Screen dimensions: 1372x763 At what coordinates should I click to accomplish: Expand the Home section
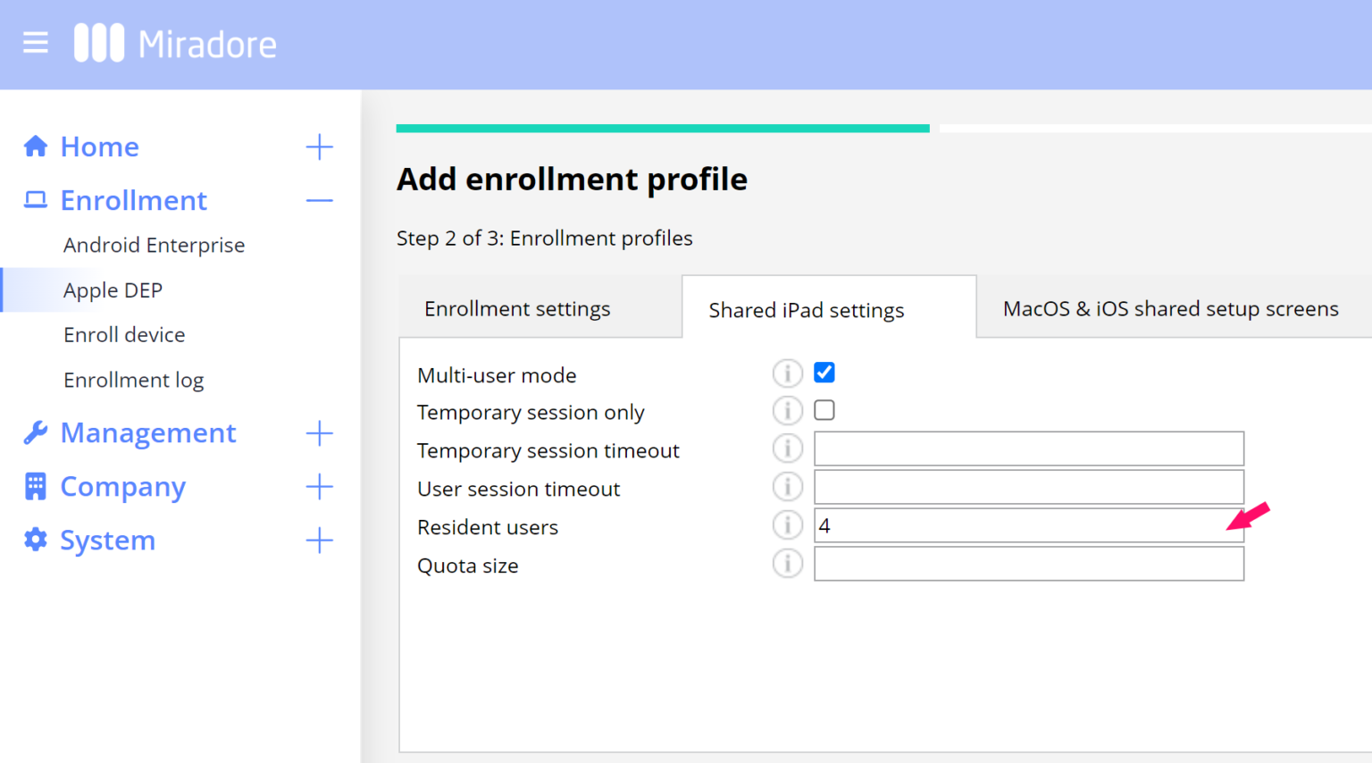coord(319,146)
